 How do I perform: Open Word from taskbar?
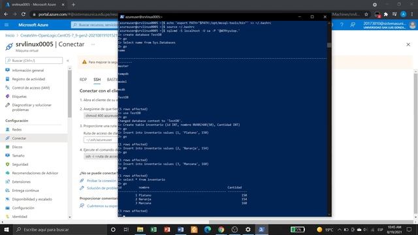[x=180, y=229]
